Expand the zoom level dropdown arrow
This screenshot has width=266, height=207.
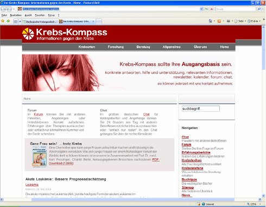(x=260, y=204)
